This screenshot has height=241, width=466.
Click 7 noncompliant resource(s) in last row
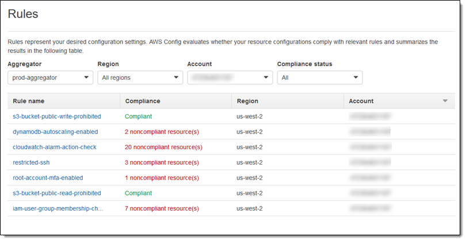(x=162, y=208)
